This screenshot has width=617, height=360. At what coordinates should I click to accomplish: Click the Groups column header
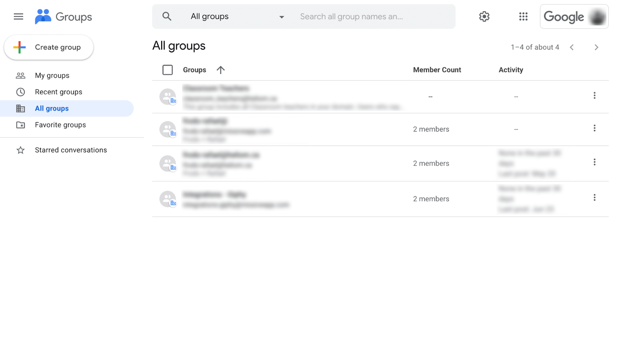click(194, 70)
